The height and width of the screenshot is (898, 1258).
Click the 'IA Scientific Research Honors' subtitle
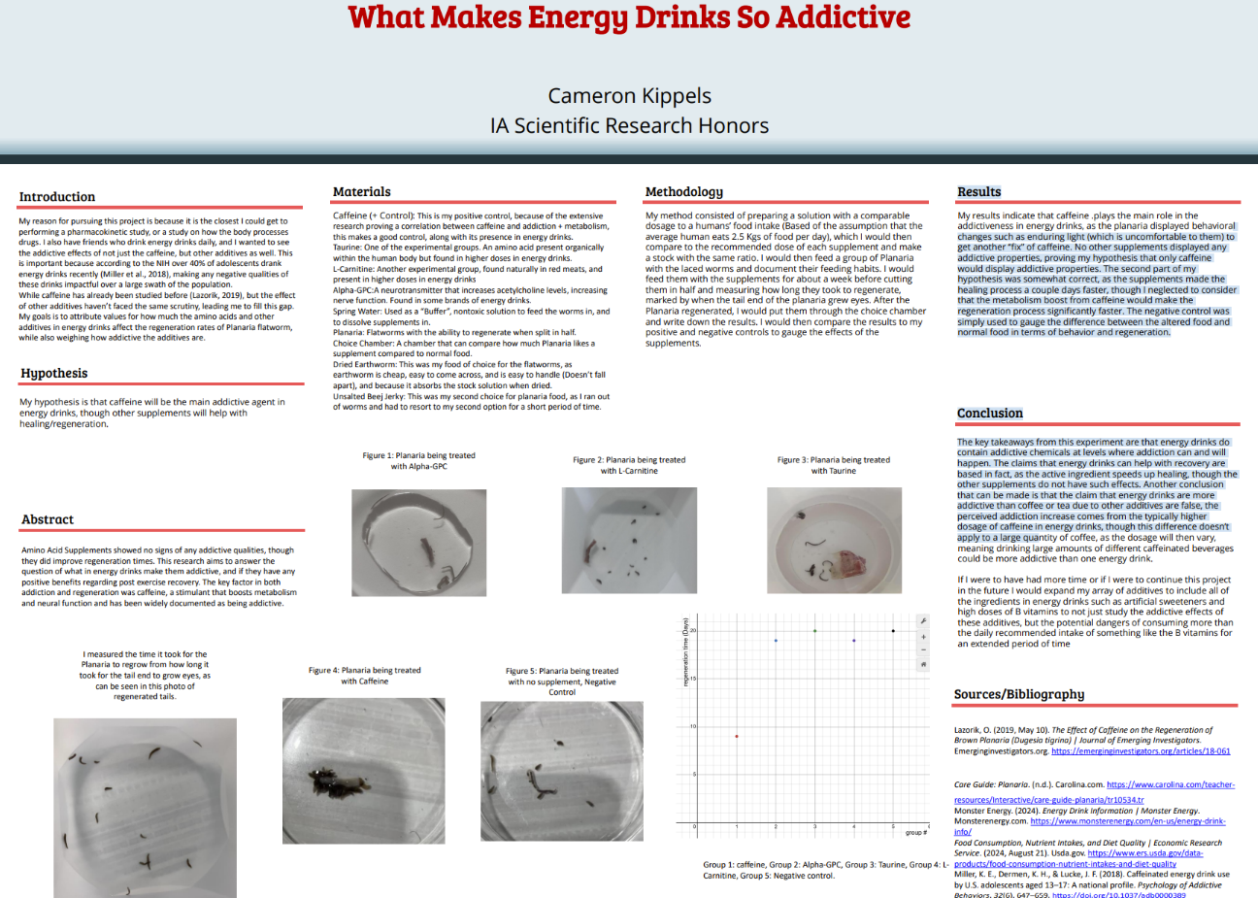[629, 125]
